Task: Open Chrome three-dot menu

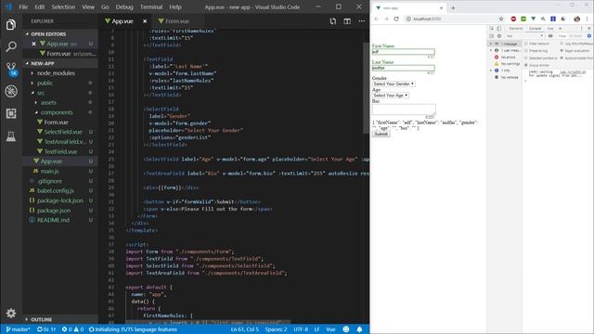Action: coord(588,19)
